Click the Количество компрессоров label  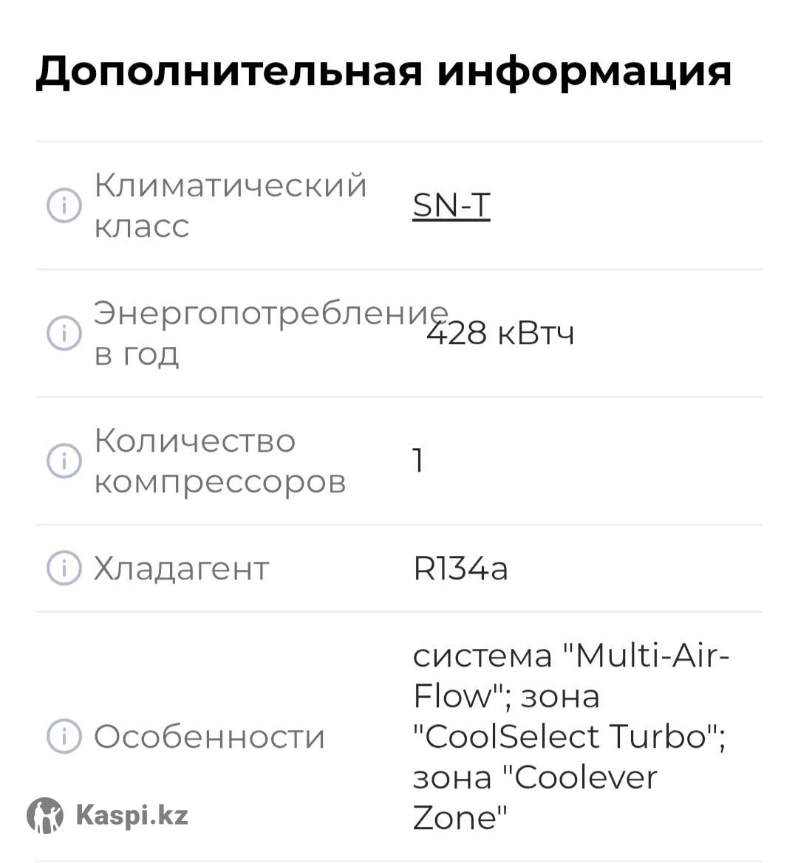coord(219,461)
